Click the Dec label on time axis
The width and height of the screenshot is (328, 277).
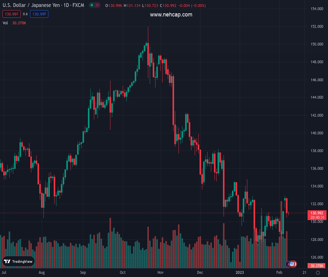pyautogui.click(x=200, y=272)
